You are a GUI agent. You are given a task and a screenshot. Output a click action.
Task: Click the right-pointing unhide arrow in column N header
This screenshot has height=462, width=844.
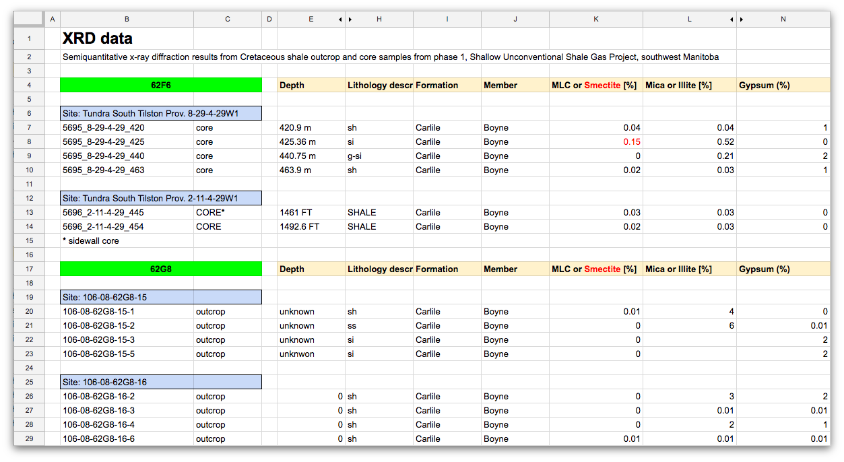742,20
